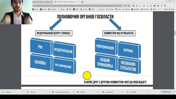
Task: Open the РБК bookmark
Action: click(x=69, y=9)
